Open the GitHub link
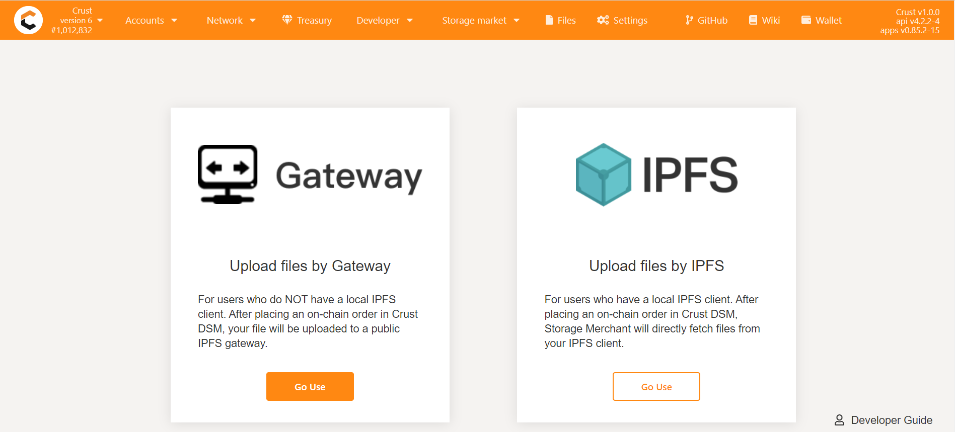The image size is (955, 432). coord(707,20)
